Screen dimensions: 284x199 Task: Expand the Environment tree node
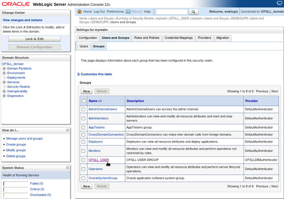coord(4,73)
